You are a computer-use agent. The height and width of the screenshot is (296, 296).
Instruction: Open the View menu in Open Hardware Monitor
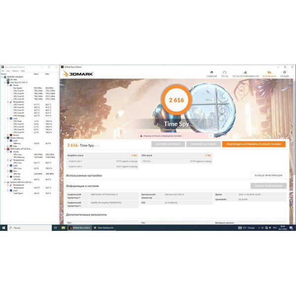click(8, 71)
